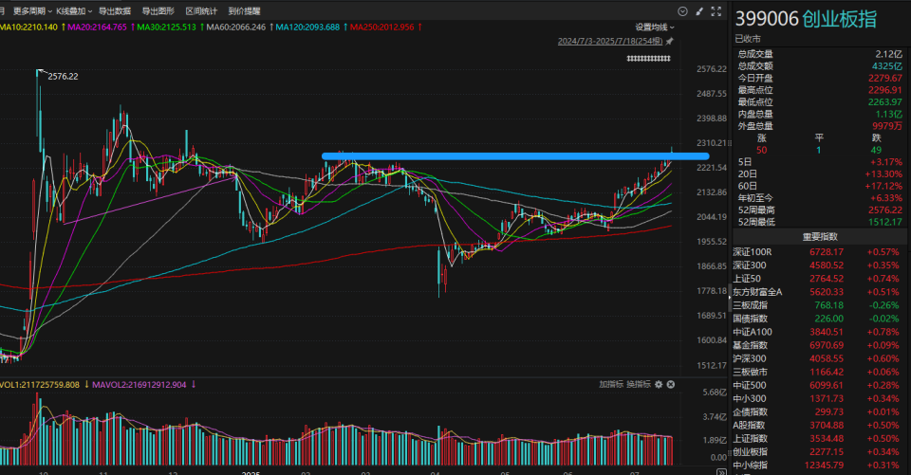Click the 总成交量 2.12亿 row

pyautogui.click(x=820, y=54)
